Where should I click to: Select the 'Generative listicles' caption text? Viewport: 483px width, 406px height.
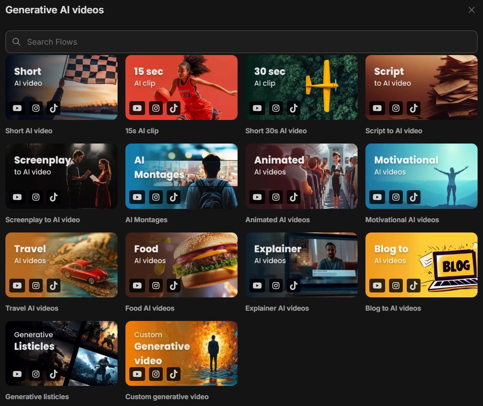(37, 397)
